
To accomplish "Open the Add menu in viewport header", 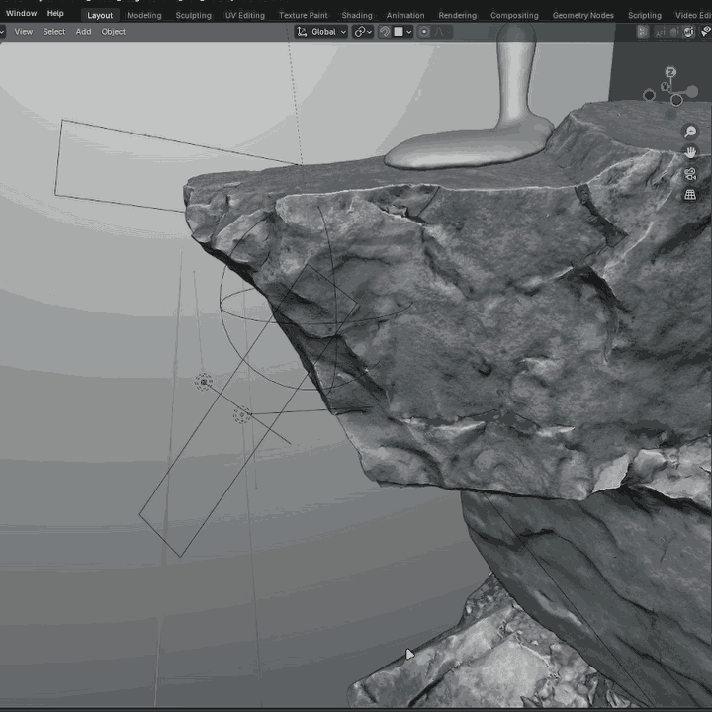I will [x=83, y=32].
